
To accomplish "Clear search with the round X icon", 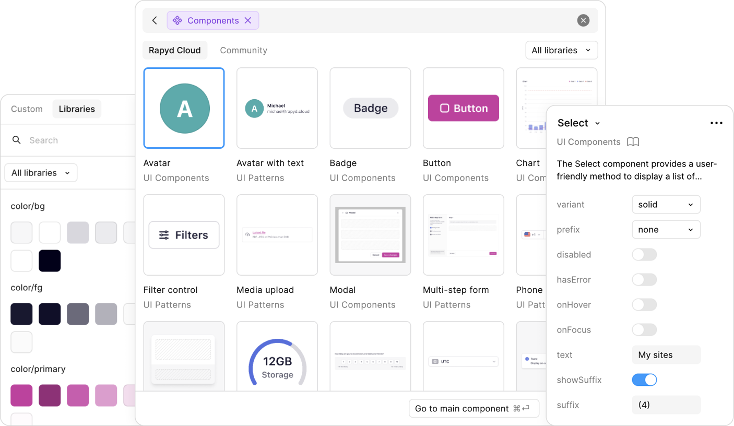I will pyautogui.click(x=583, y=20).
